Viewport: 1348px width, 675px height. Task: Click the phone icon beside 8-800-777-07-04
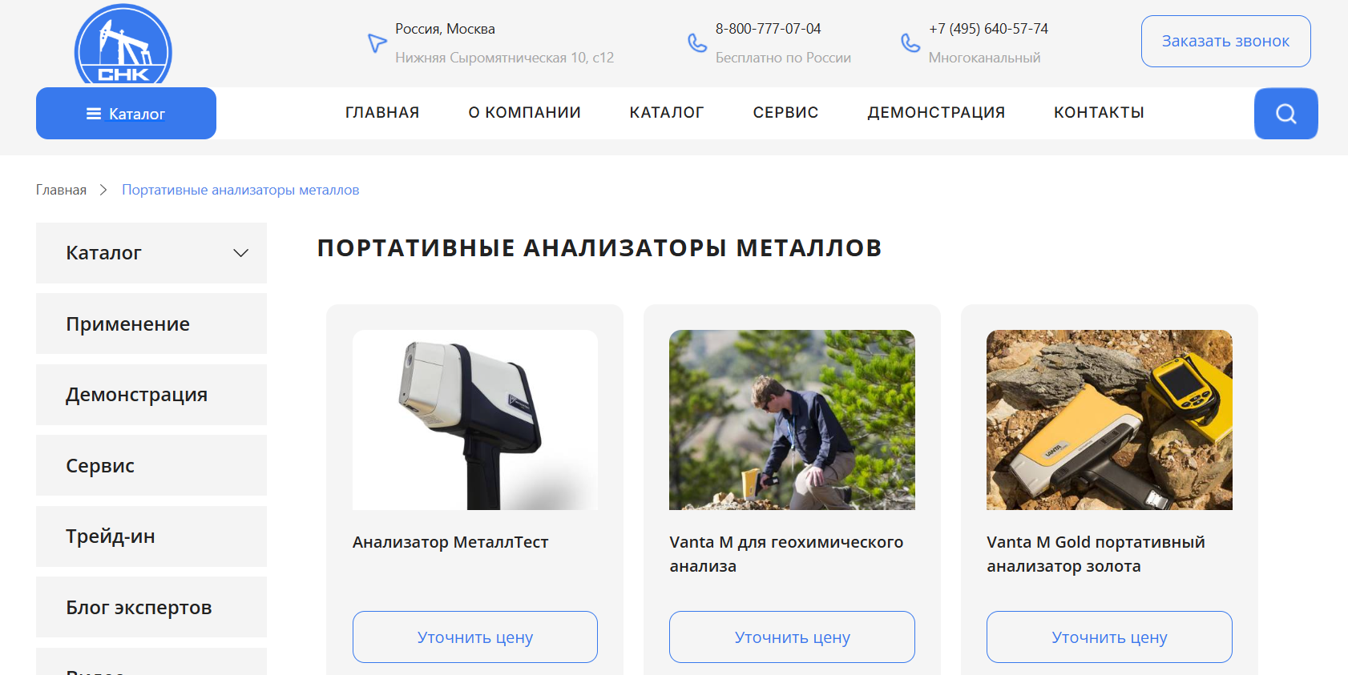pyautogui.click(x=697, y=42)
